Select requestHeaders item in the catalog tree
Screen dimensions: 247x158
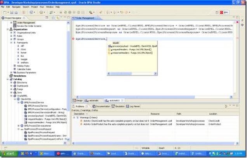pos(47,119)
